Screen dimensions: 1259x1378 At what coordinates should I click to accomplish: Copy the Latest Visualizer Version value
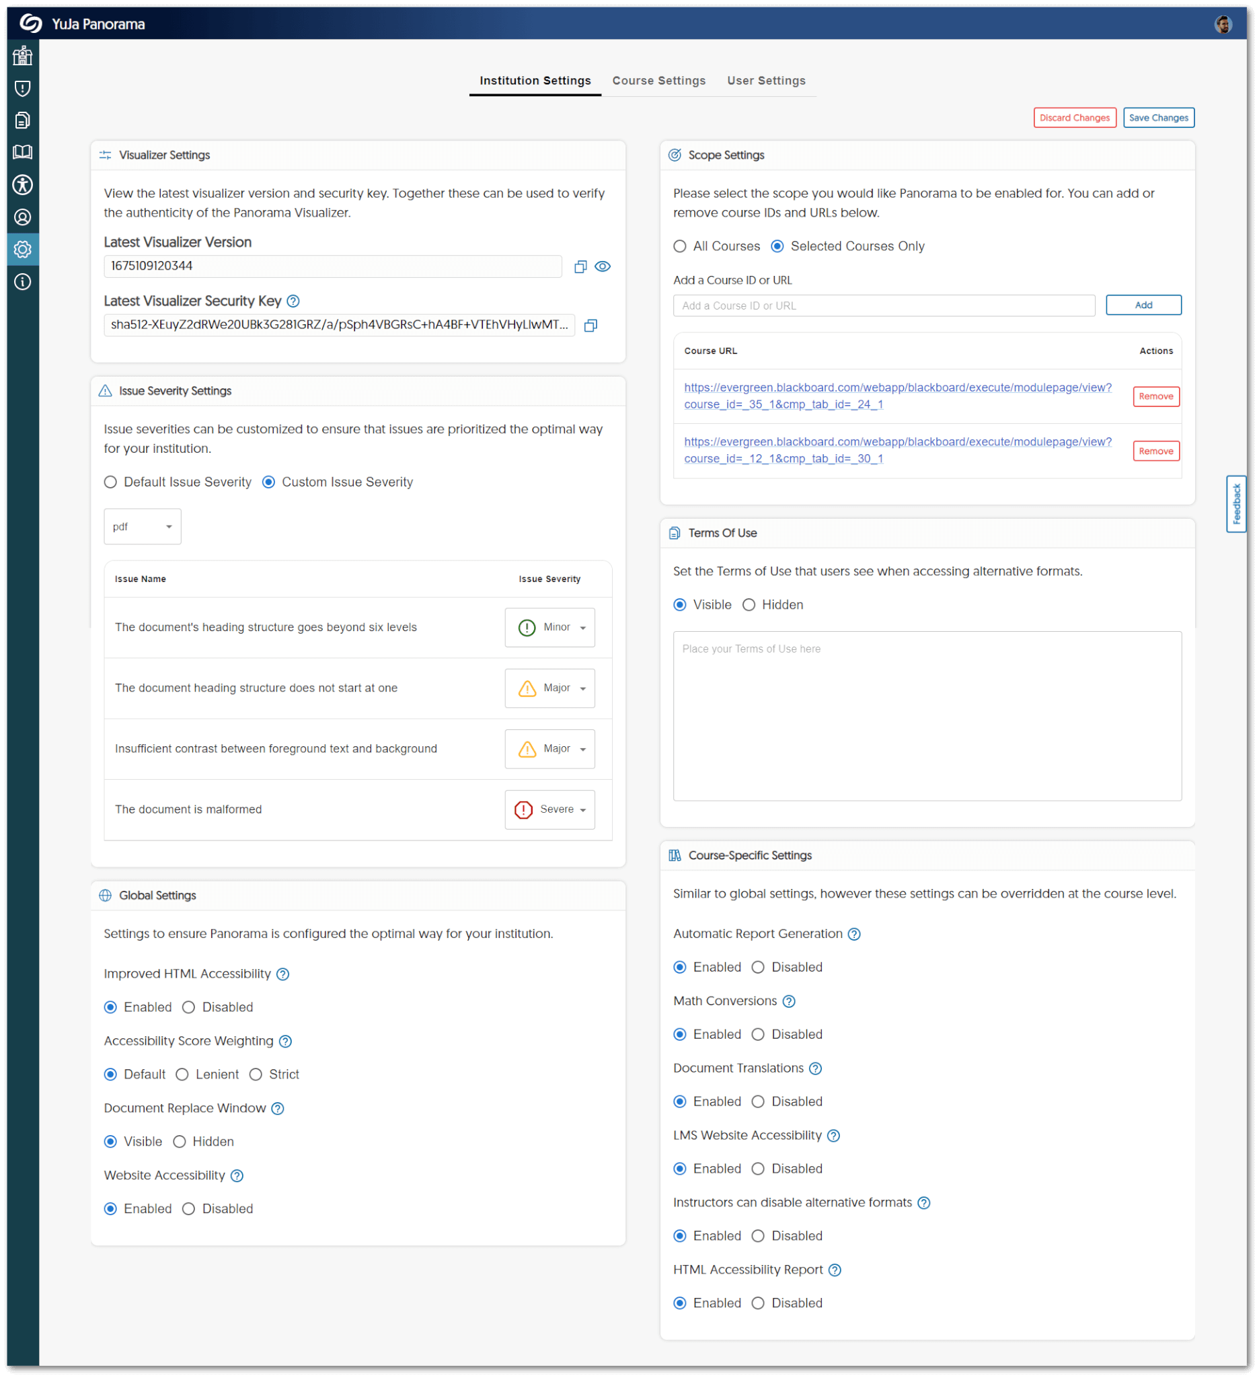point(580,266)
